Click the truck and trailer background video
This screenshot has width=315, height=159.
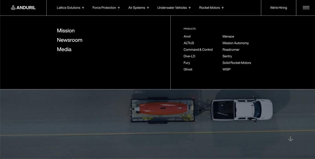(x=157, y=124)
